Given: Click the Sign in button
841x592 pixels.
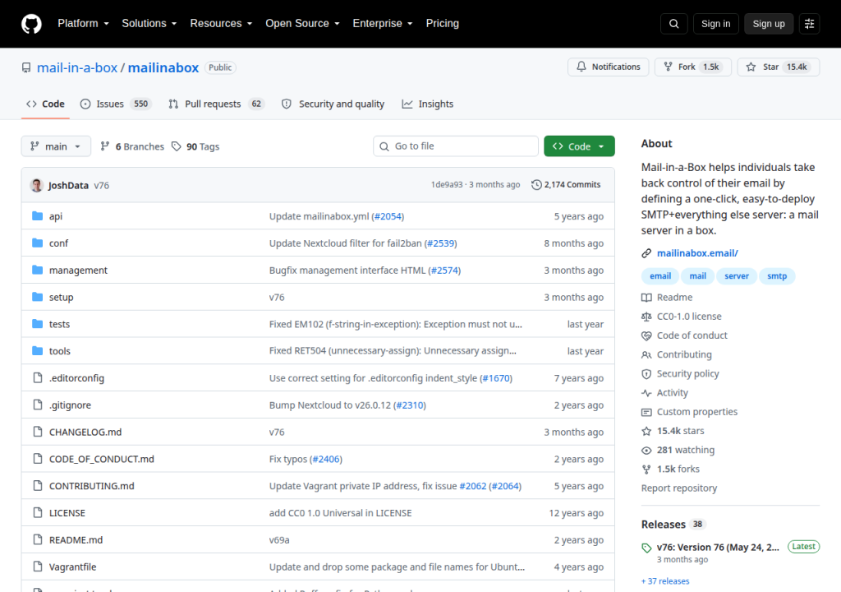Looking at the screenshot, I should pos(715,24).
